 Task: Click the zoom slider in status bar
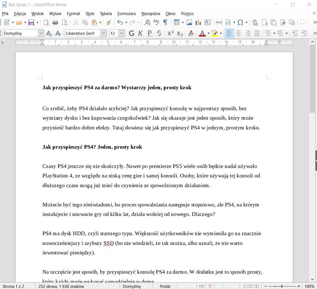(x=282, y=286)
